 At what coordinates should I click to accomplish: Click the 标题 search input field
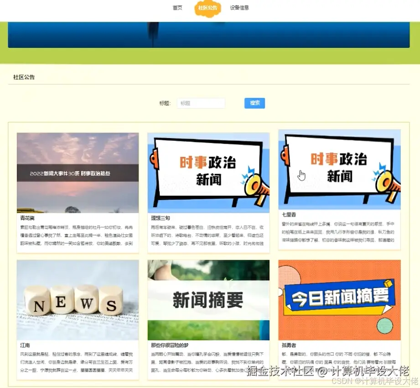(201, 103)
